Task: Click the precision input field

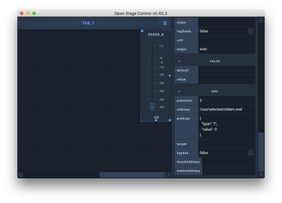Action: pyautogui.click(x=226, y=100)
